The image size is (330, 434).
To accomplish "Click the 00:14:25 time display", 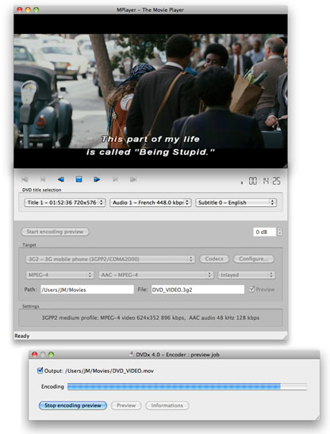I will (264, 181).
